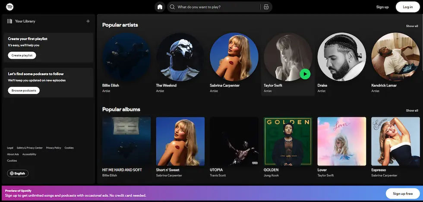Open The Weeknd artist picture
Viewport: 423px width, 202px height.
[x=180, y=57]
